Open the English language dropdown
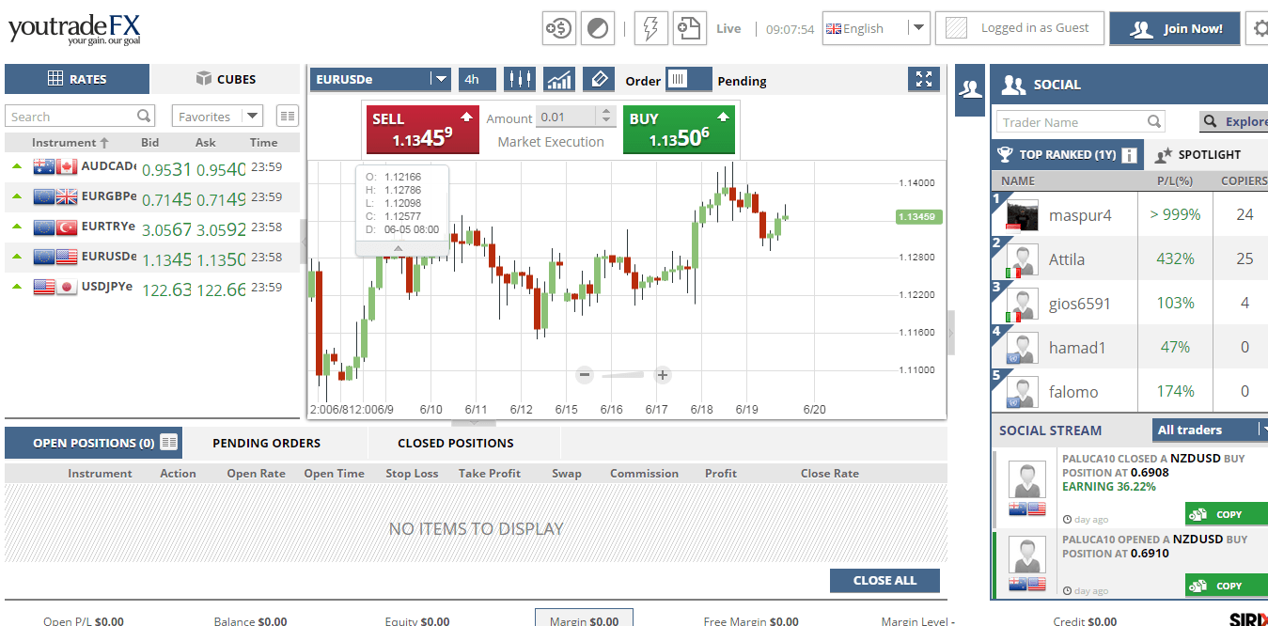Viewport: 1268px width, 626px height. [916, 28]
